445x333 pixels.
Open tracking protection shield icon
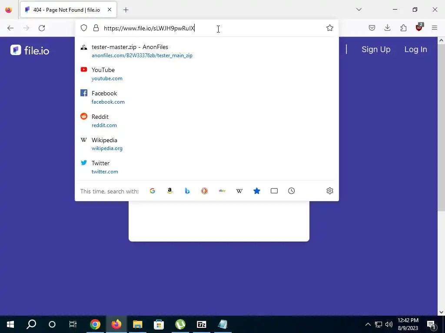coord(84,28)
